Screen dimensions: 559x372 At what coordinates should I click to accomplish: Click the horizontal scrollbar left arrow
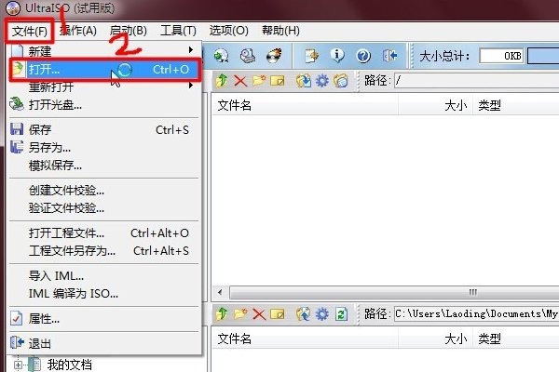tap(220, 293)
